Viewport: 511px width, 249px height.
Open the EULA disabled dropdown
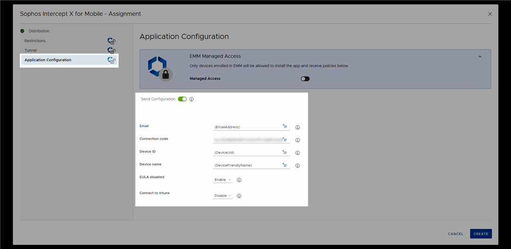(x=223, y=180)
